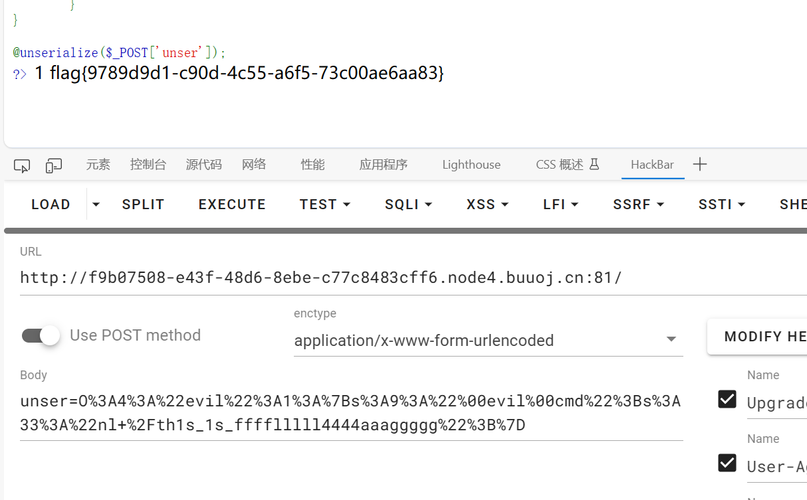This screenshot has height=500, width=807.
Task: Toggle the Use POST method switch
Action: click(41, 335)
